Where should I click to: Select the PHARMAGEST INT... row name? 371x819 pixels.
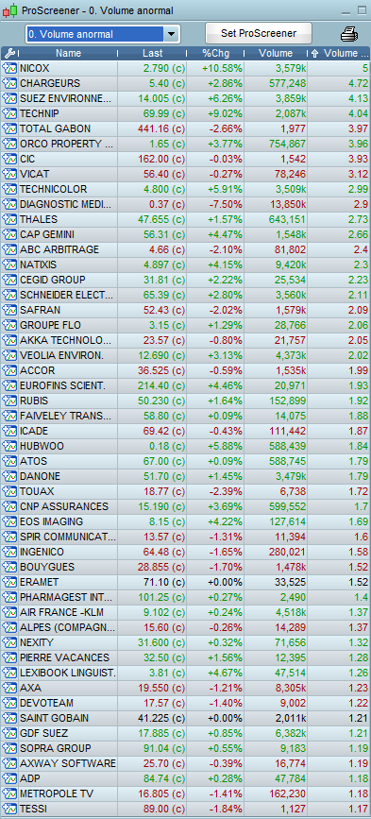point(66,597)
